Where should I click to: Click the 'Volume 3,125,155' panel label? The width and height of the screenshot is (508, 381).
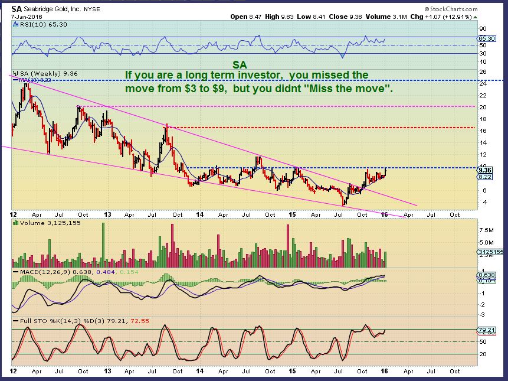click(50, 223)
